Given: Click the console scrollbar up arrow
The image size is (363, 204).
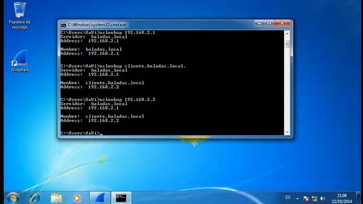Looking at the screenshot, I should 287,33.
